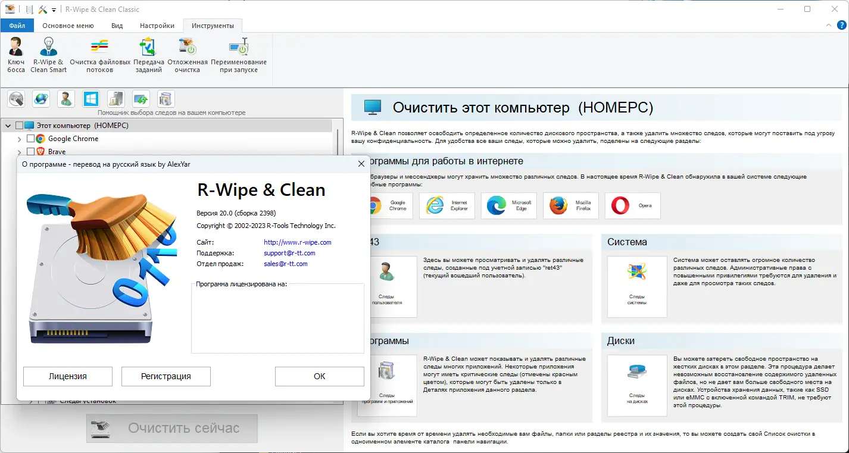Click the Очистить этот компьютер (HOMEPC) heading
This screenshot has height=453, width=849.
[x=523, y=108]
